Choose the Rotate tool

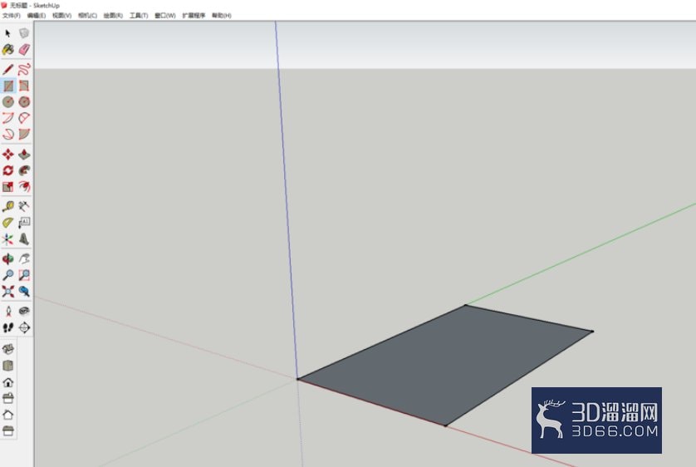pos(8,170)
